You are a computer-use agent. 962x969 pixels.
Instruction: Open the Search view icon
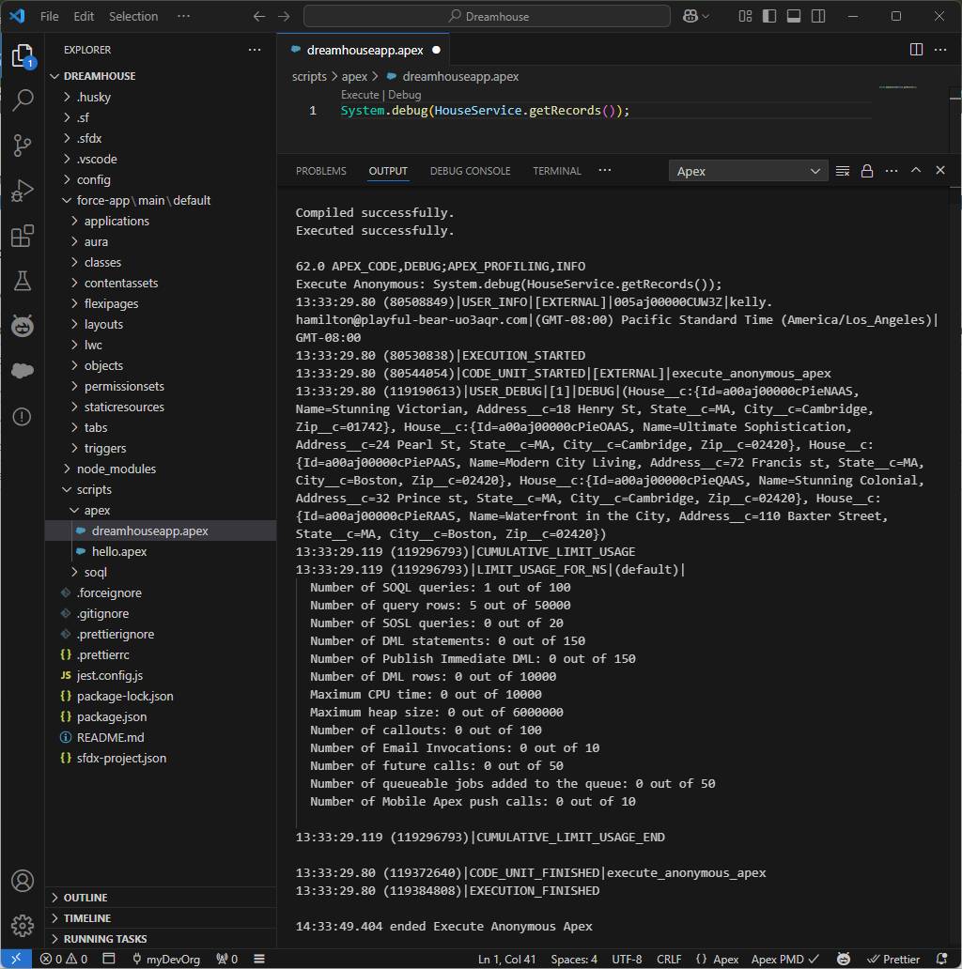23,100
